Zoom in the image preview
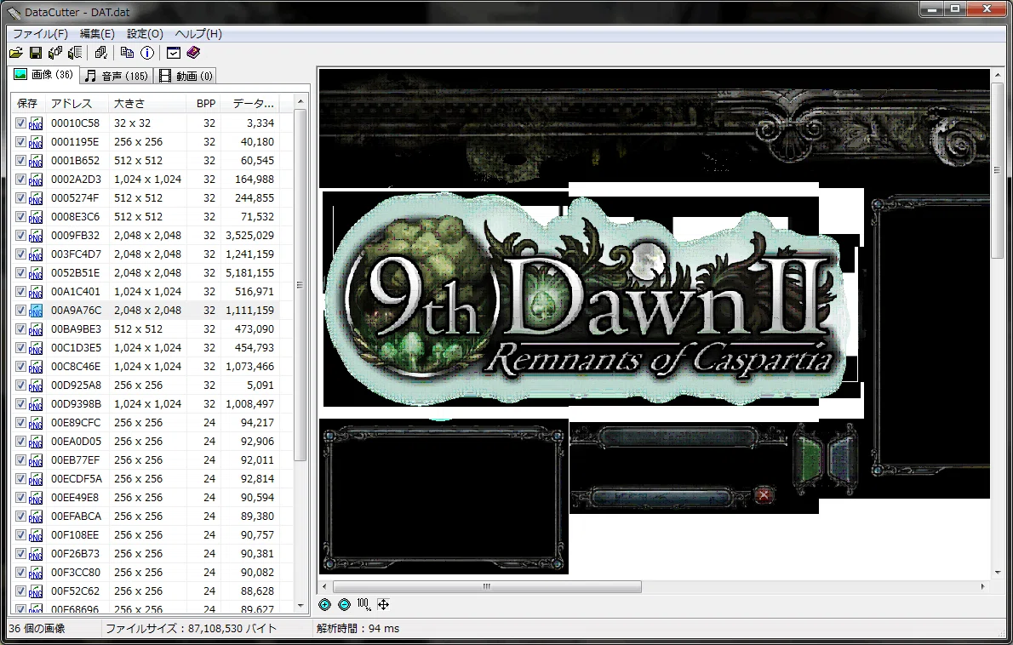The width and height of the screenshot is (1013, 645). point(325,604)
